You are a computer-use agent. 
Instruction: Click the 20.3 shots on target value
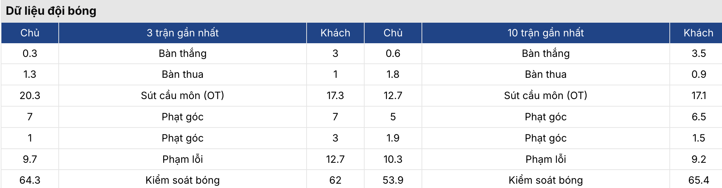[30, 95]
